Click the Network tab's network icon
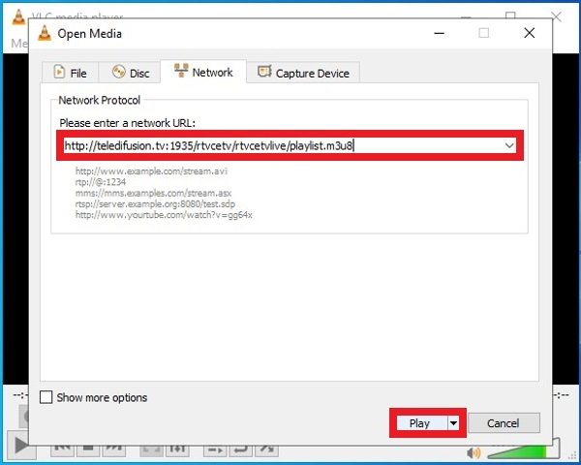 pyautogui.click(x=181, y=70)
